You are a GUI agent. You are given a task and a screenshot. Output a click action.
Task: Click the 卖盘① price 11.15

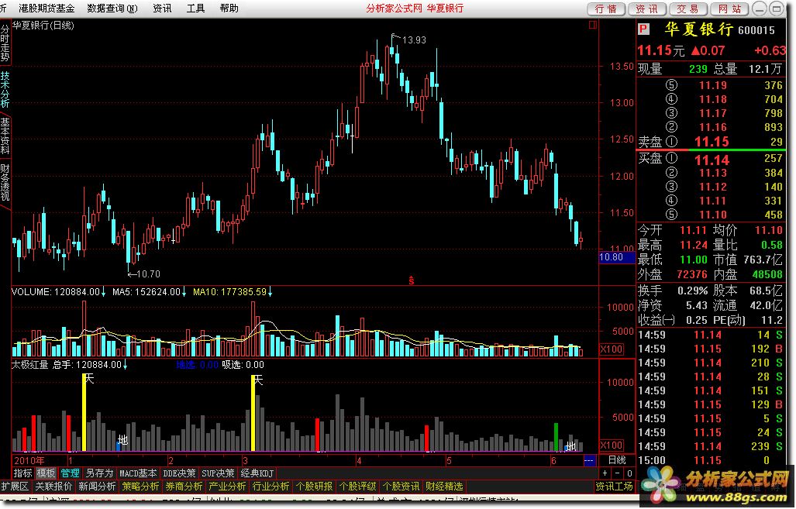tap(712, 142)
